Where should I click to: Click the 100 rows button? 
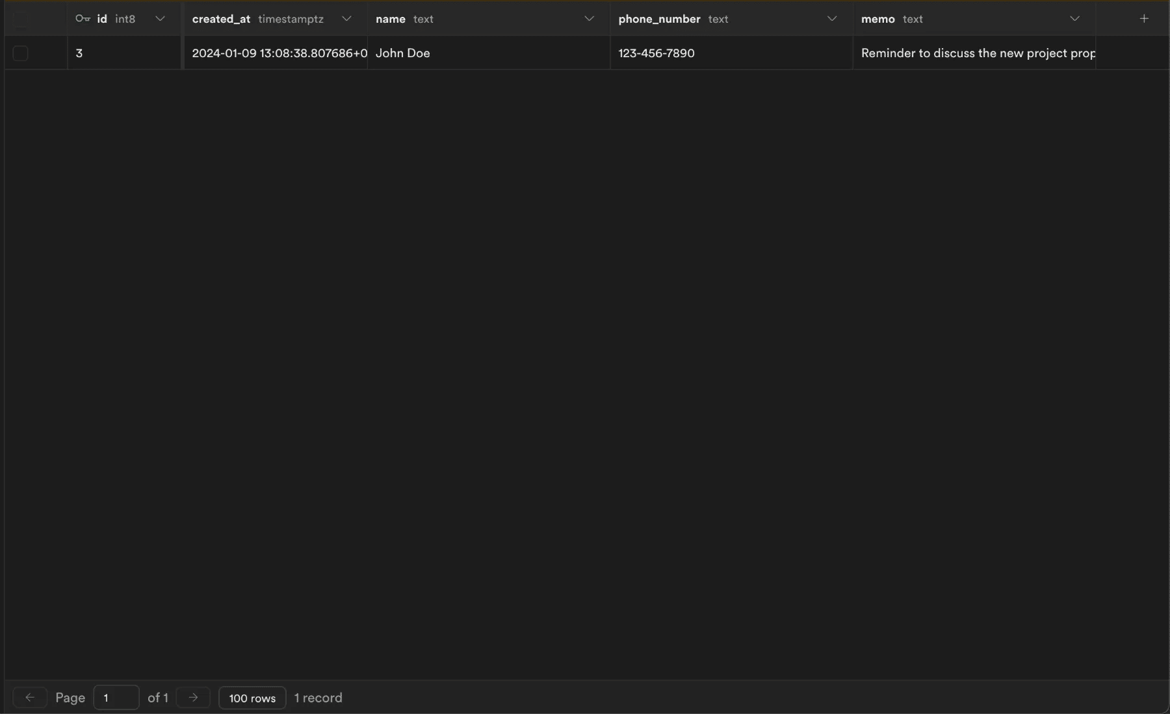tap(252, 698)
